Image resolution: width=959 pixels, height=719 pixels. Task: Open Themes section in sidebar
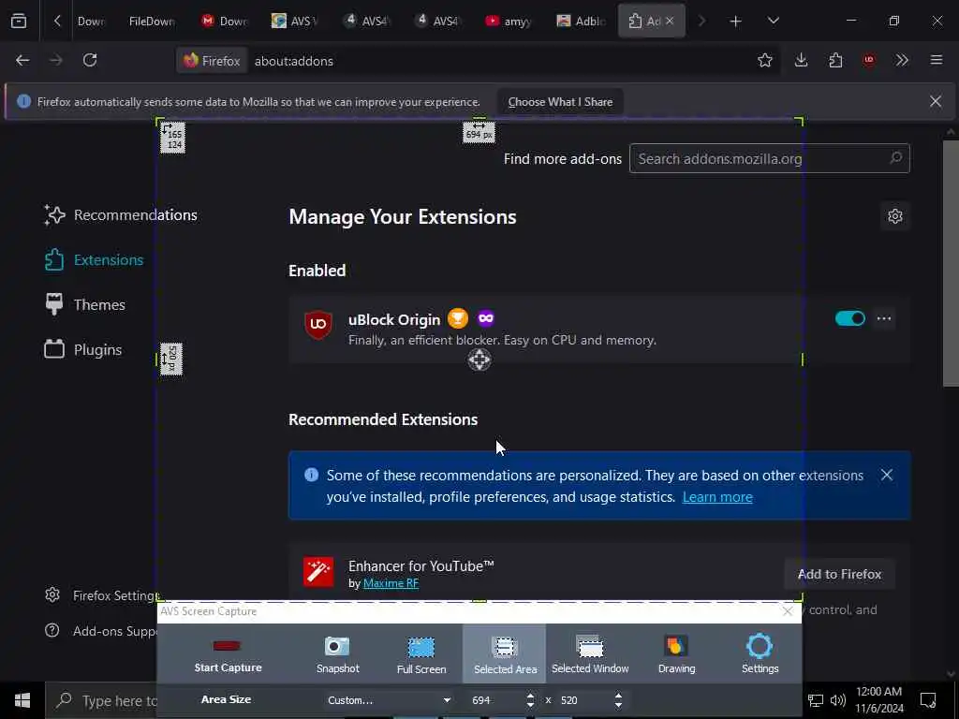(x=84, y=304)
